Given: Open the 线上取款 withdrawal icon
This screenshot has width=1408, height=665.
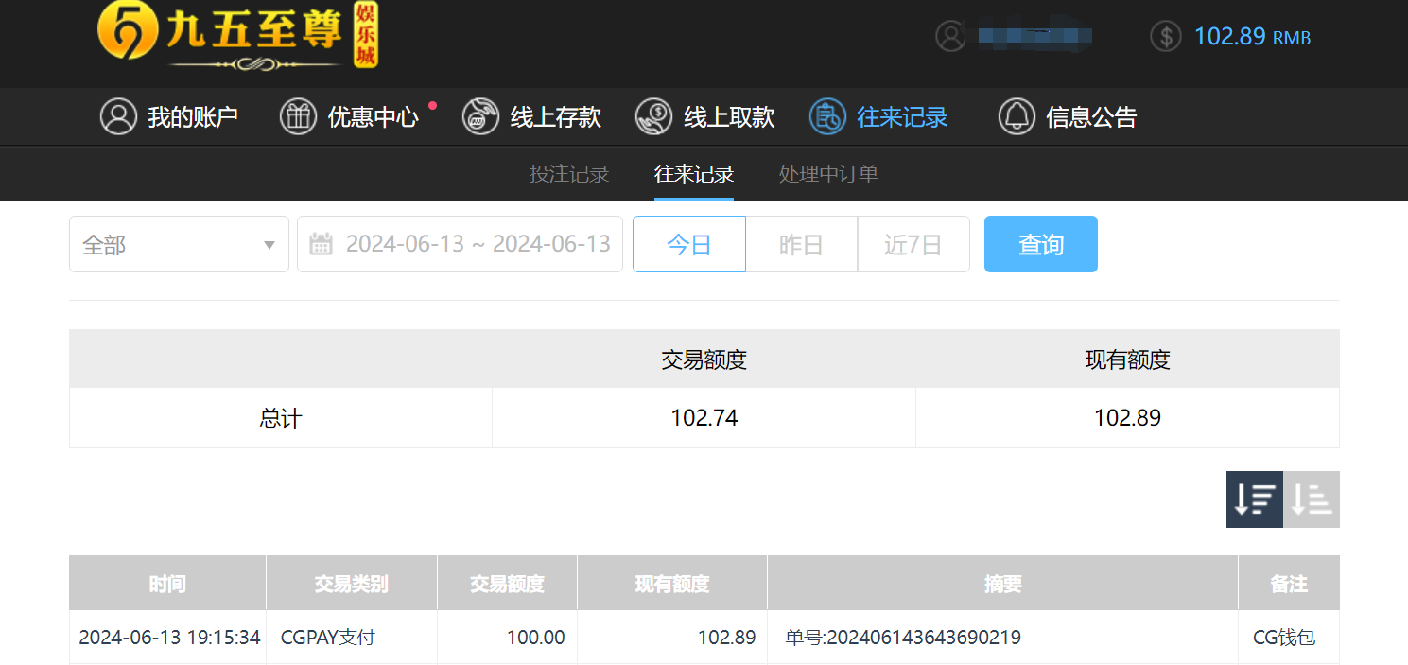Looking at the screenshot, I should [653, 116].
